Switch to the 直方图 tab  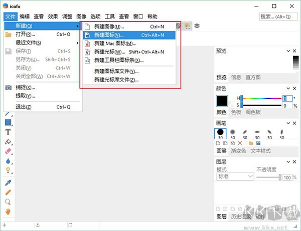pyautogui.click(x=253, y=77)
